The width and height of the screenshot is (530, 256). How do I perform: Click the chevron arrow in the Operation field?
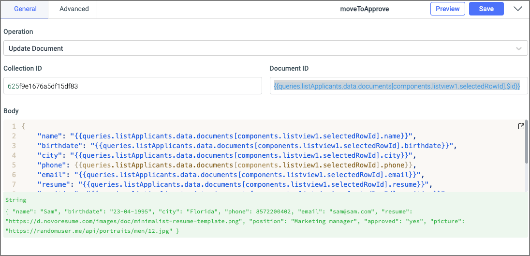(519, 48)
